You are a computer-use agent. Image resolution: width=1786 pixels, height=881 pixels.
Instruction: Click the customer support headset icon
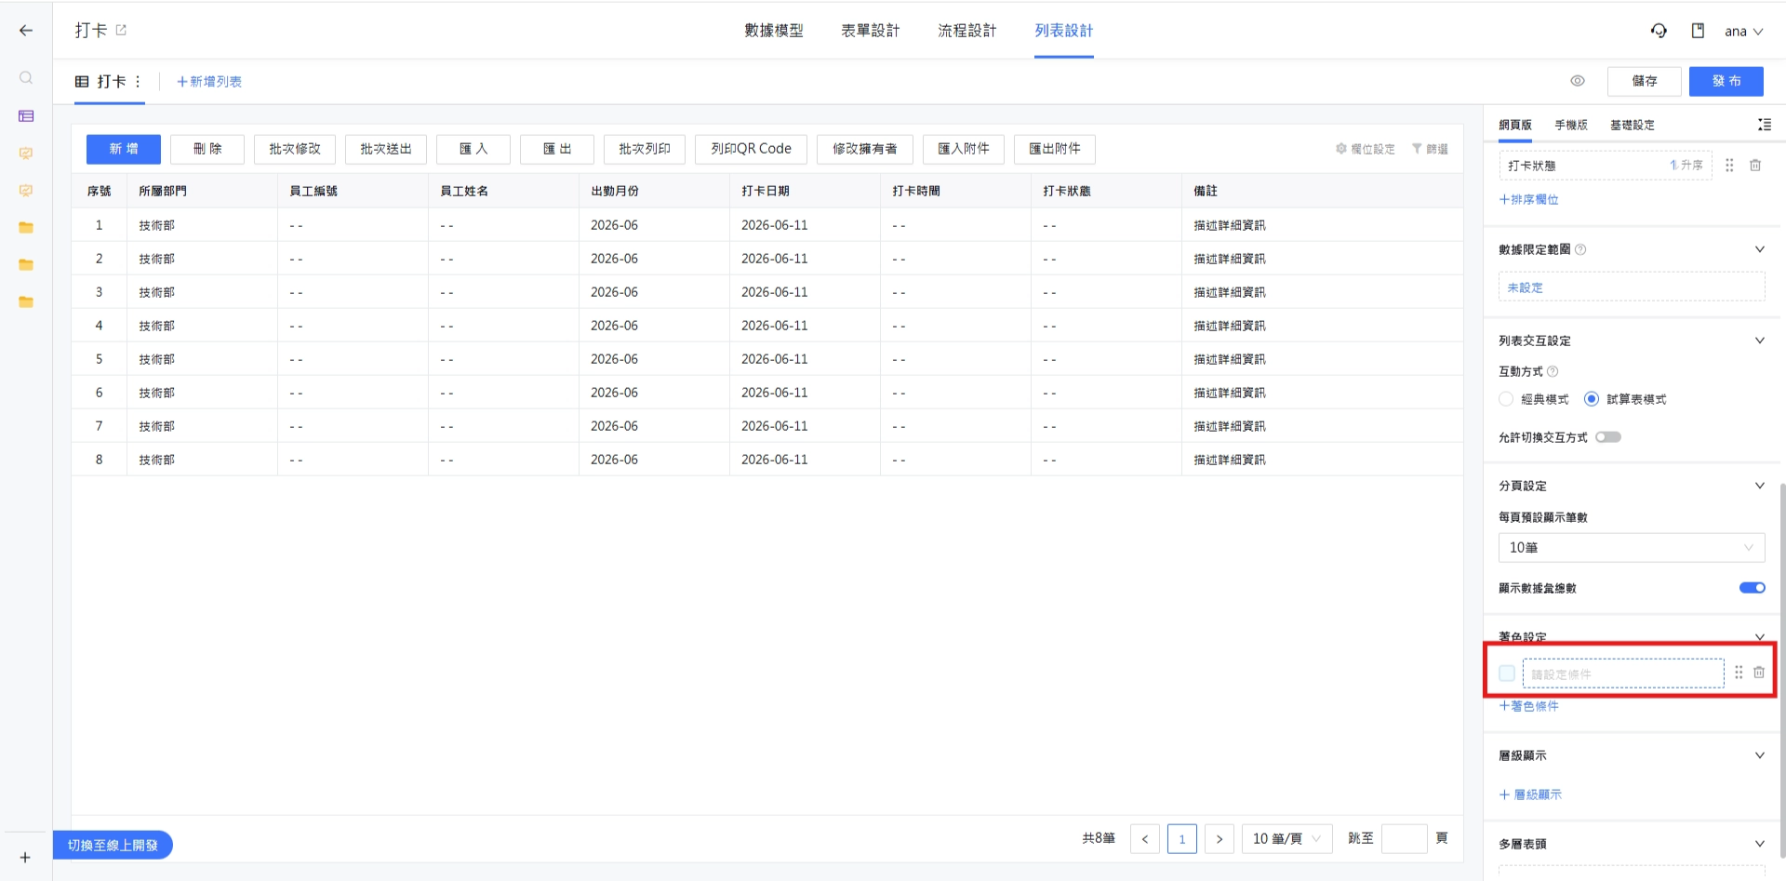click(1659, 31)
